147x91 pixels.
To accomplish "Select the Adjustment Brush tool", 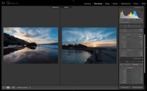I will click(141, 26).
